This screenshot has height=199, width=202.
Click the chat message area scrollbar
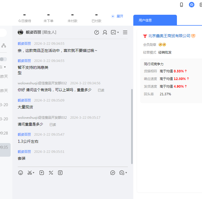click(x=132, y=126)
